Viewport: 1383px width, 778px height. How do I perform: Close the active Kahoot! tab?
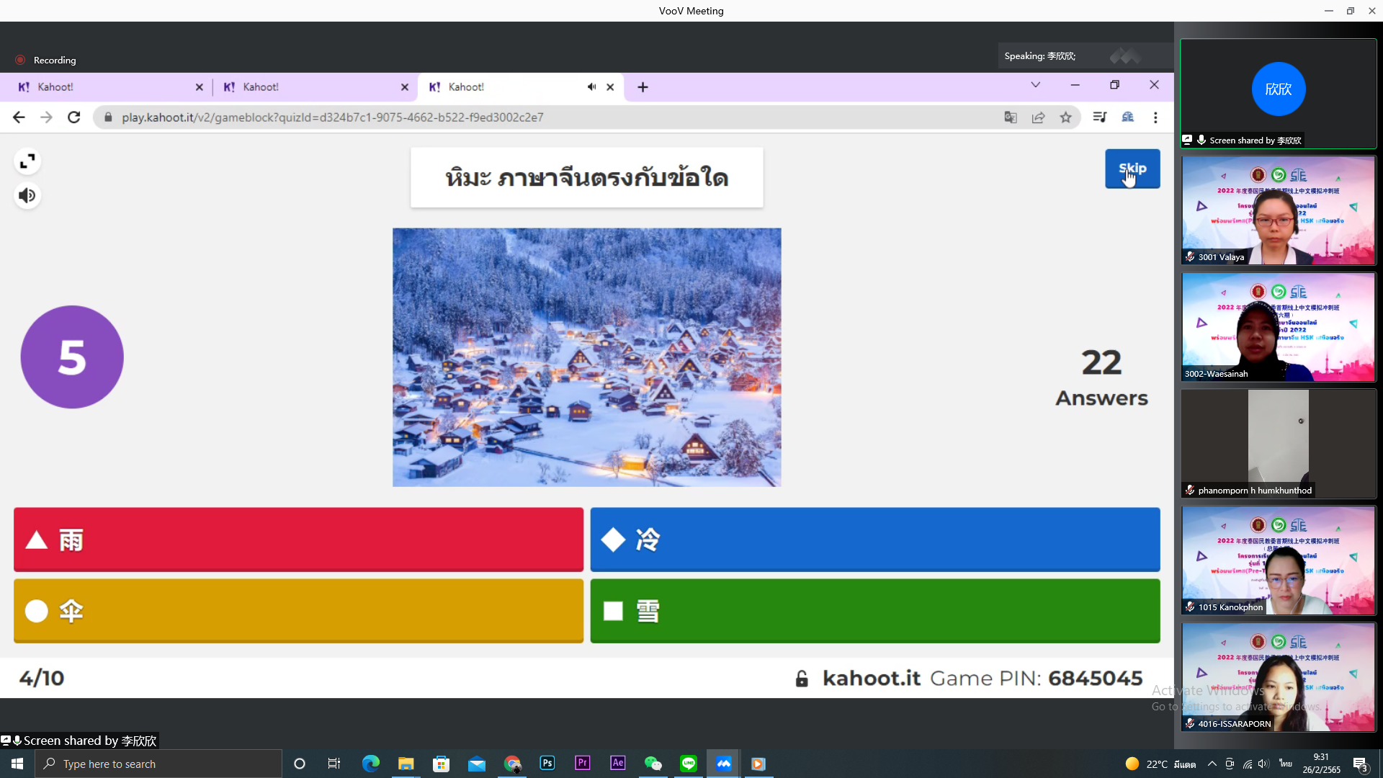point(610,87)
